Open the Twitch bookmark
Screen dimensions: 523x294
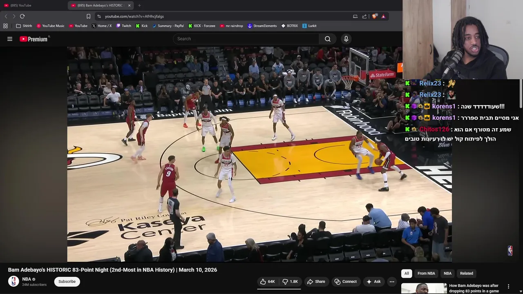coord(124,26)
